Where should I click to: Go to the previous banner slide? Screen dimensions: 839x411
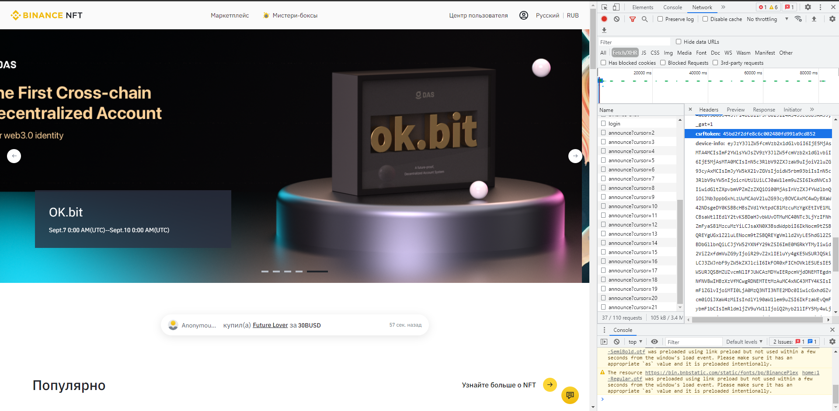[14, 156]
